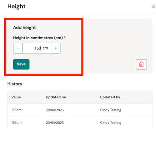This screenshot has height=154, width=156.
Task: Click the Add height heading
Action: (25, 27)
